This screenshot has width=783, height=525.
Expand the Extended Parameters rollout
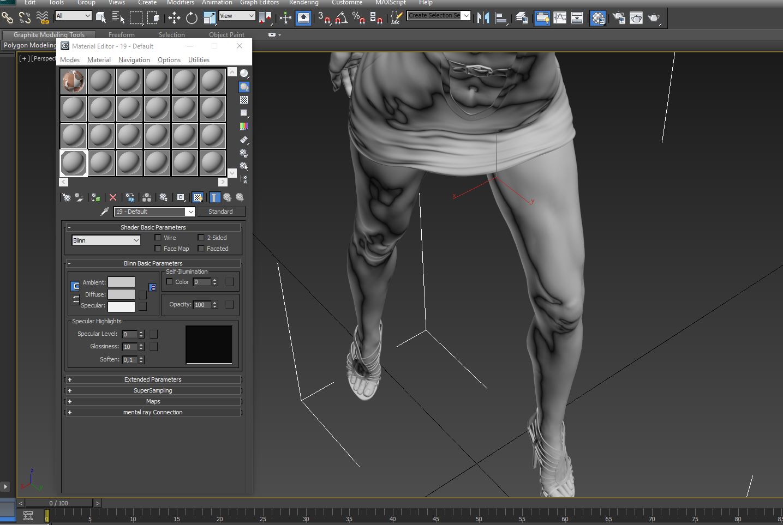pos(153,379)
